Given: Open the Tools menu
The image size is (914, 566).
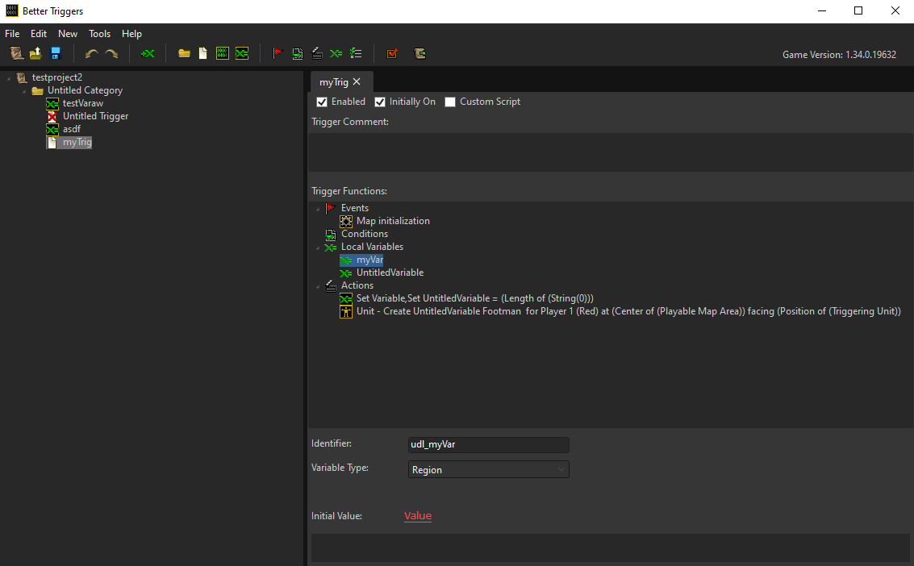Looking at the screenshot, I should 100,34.
